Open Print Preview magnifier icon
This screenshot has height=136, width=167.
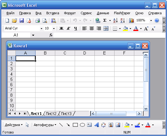tap(45, 20)
